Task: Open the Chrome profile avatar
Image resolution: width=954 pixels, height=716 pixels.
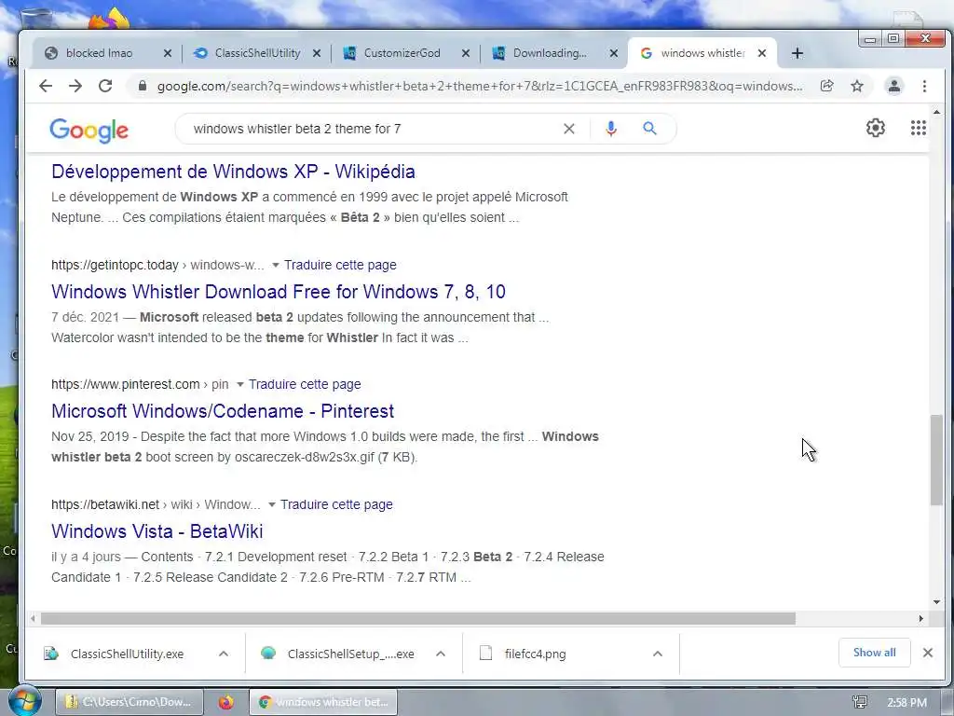Action: tap(893, 86)
